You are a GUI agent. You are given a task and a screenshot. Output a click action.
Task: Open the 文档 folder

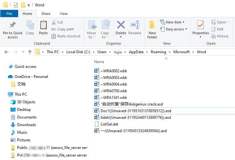[18, 84]
